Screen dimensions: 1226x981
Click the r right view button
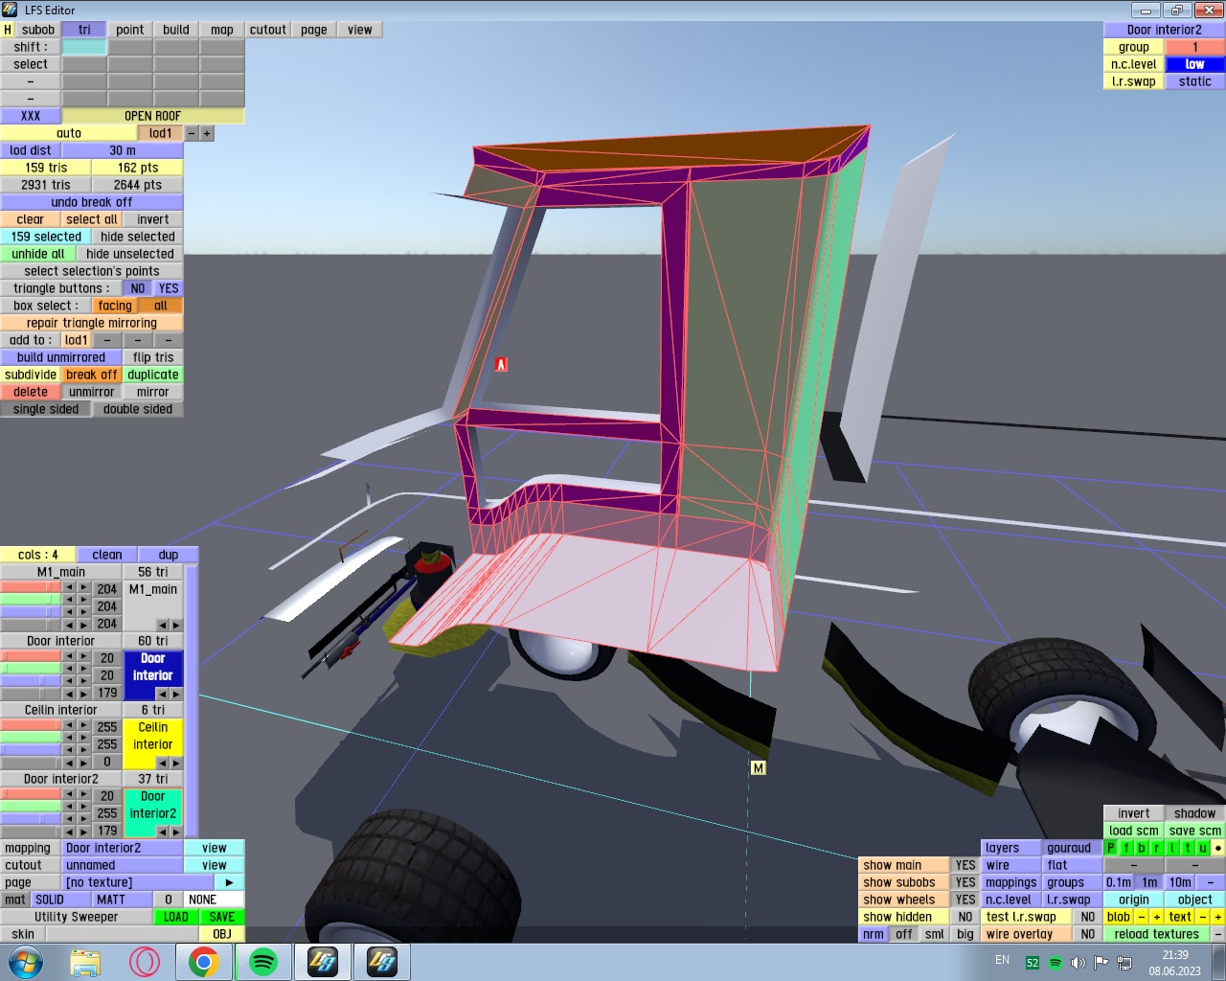[x=1157, y=848]
